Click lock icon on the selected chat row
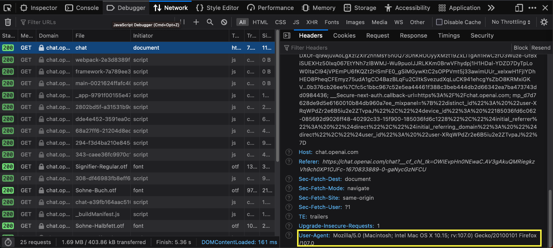The height and width of the screenshot is (248, 553). (x=42, y=48)
